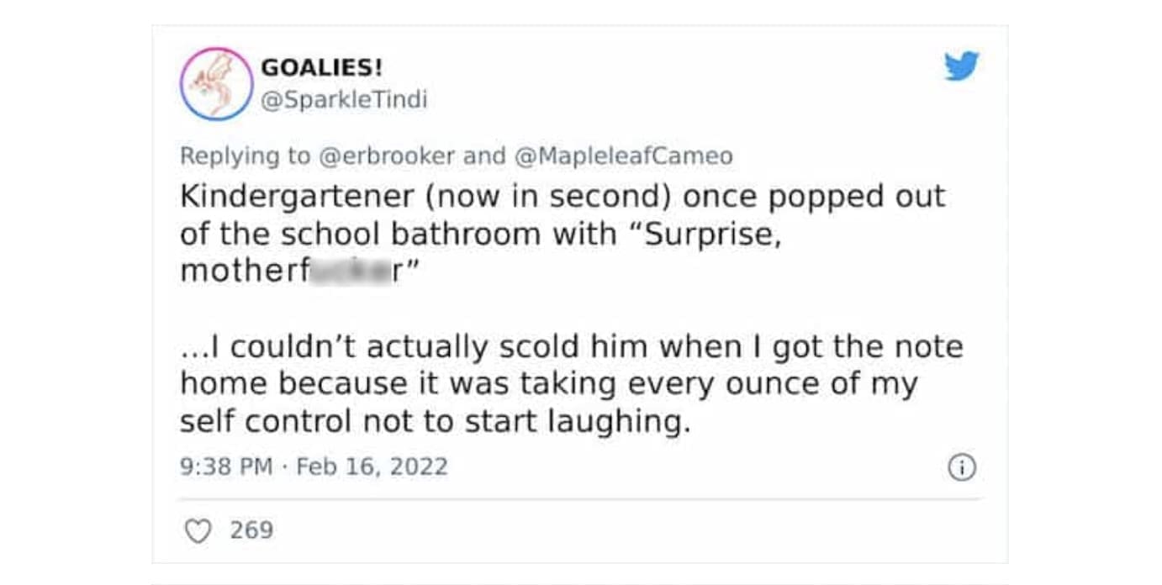View the 269 likes count
Image resolution: width=1162 pixels, height=585 pixels.
tap(251, 531)
